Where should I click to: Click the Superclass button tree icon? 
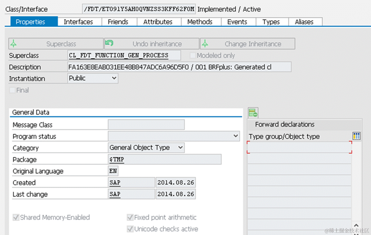click(x=13, y=44)
